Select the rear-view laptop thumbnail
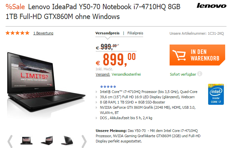This screenshot has width=233, height=148. 67,140
